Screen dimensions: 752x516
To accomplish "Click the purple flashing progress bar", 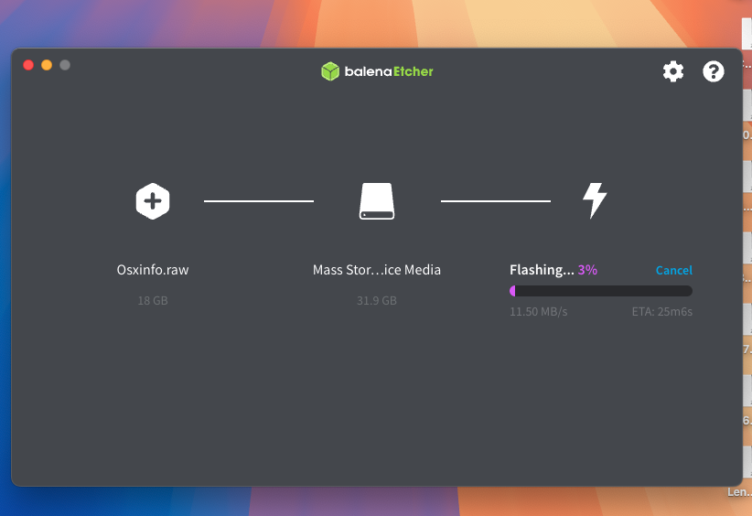I will click(x=600, y=291).
